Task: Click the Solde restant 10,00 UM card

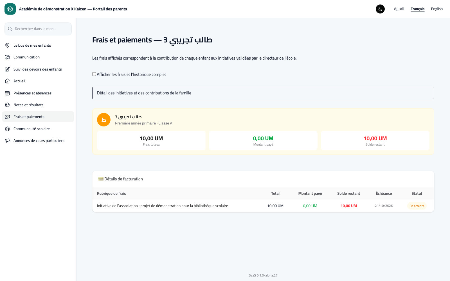Action: click(375, 140)
